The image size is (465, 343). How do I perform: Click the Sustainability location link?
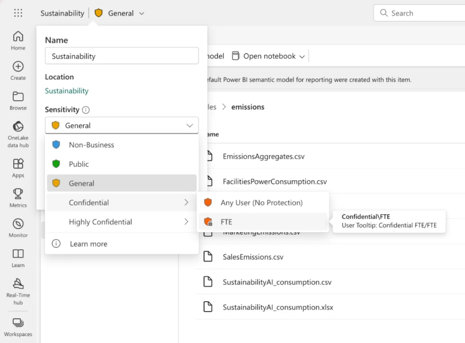coord(66,90)
